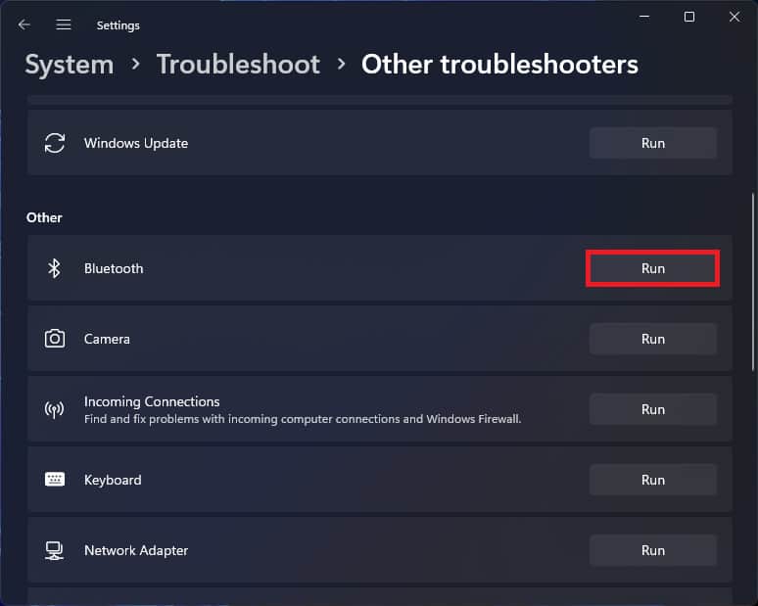Open the hamburger navigation menu

64,24
